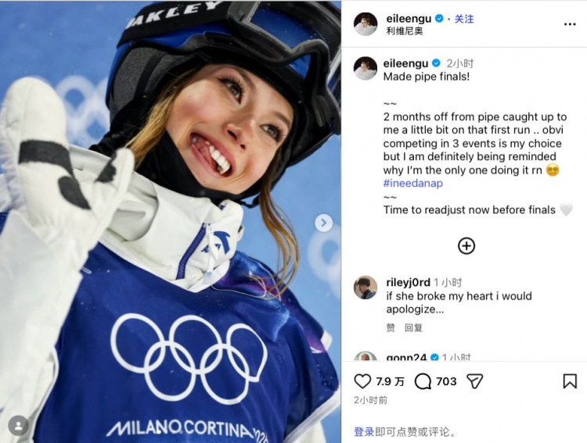
Task: Open more options three-dot menu
Action: click(x=570, y=24)
